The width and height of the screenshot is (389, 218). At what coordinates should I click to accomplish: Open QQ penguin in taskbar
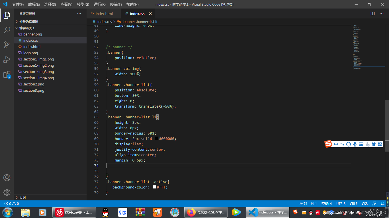click(105, 212)
